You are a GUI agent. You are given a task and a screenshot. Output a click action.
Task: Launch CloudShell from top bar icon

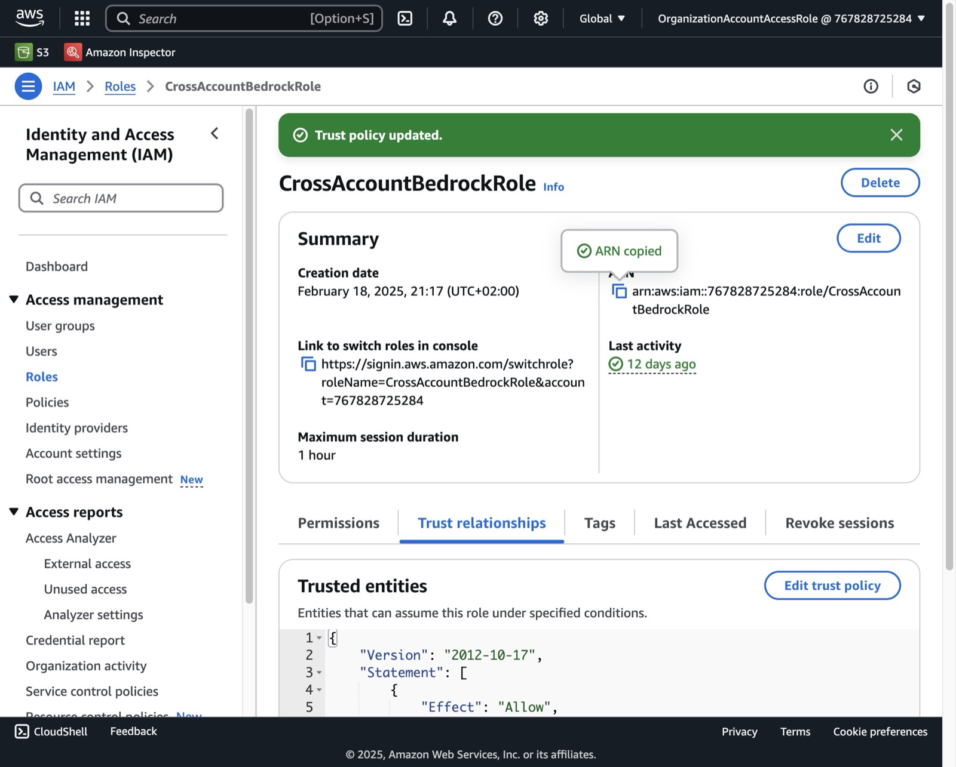(405, 19)
